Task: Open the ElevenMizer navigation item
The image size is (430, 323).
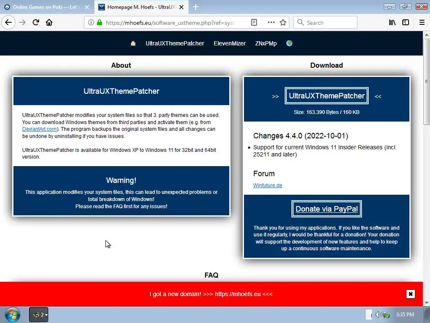Action: 230,43
